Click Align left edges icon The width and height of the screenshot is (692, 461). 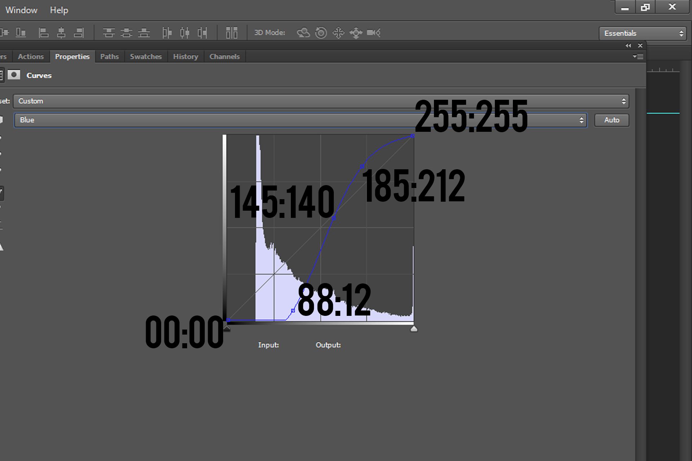point(44,33)
